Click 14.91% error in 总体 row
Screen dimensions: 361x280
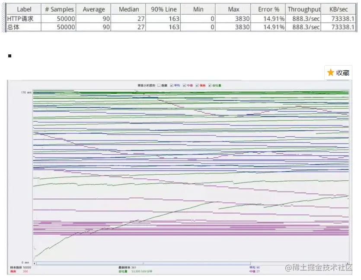coord(274,27)
